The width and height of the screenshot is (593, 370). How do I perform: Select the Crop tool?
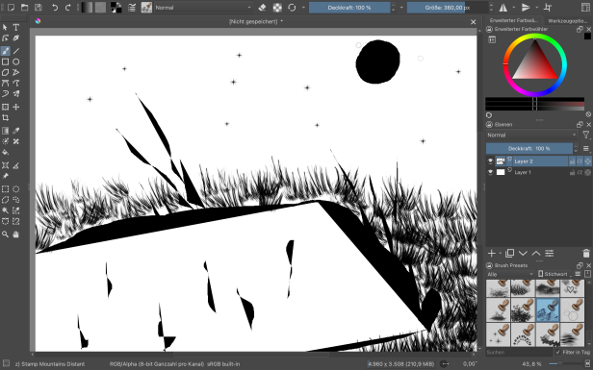tap(6, 118)
